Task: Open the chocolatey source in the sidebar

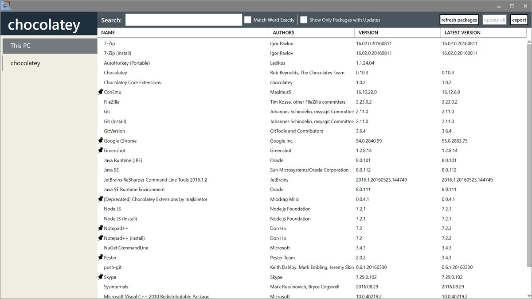Action: pos(49,63)
